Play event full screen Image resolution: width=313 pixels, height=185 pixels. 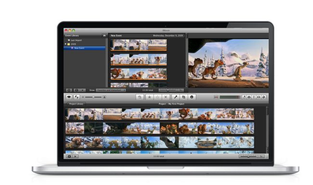coord(77,90)
